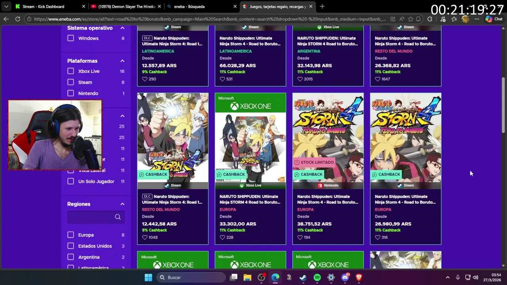Screen dimensions: 507x285
Task: Click wishlist heart with 2015 likes
Action: pos(300,79)
